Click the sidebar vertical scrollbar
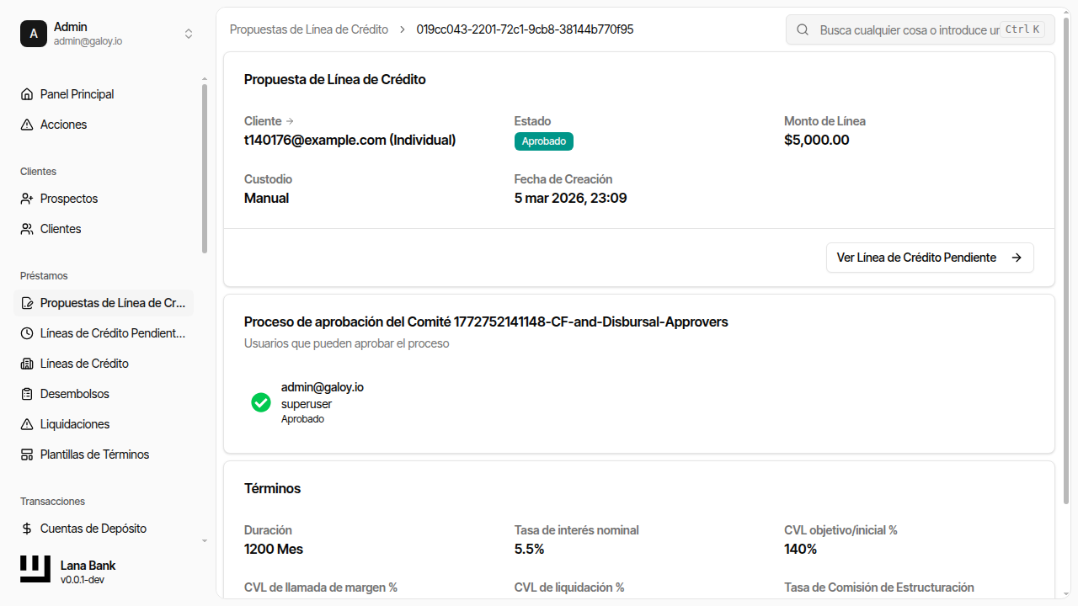Image resolution: width=1078 pixels, height=606 pixels. click(204, 168)
